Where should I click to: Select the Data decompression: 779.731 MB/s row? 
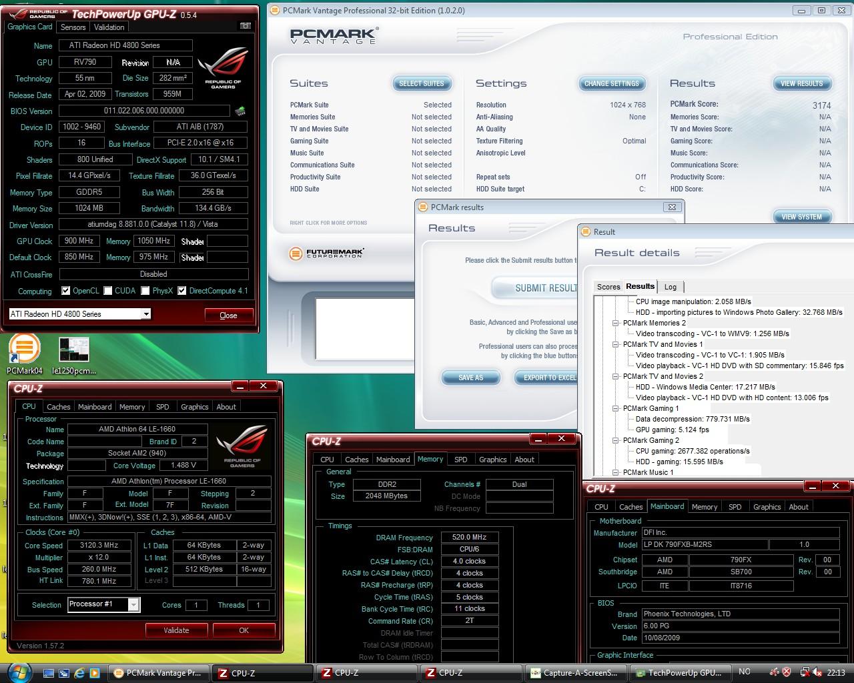[x=693, y=419]
